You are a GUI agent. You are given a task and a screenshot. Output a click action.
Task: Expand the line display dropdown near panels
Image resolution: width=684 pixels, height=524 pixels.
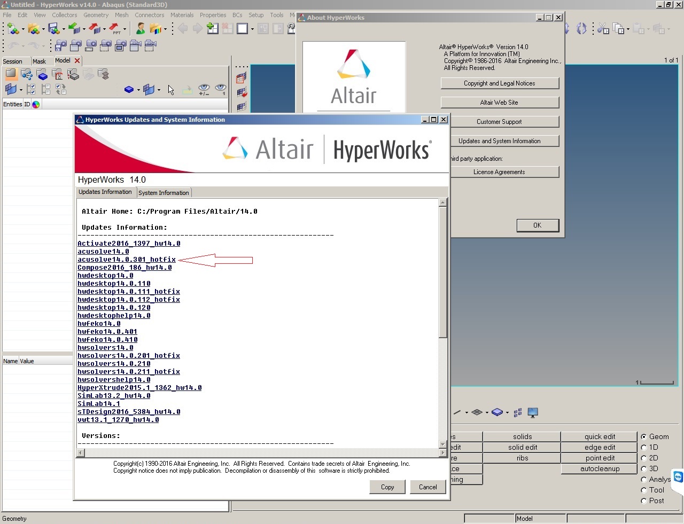(x=467, y=412)
